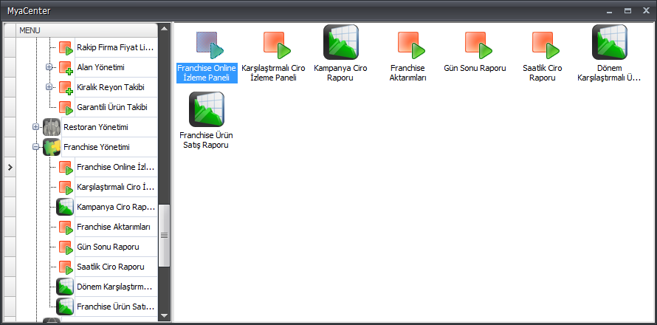Image resolution: width=657 pixels, height=325 pixels.
Task: Maximize the MyaCenter window
Action: coord(627,11)
